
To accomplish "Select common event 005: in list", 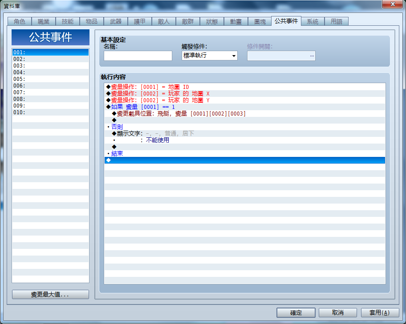I will pyautogui.click(x=50, y=79).
